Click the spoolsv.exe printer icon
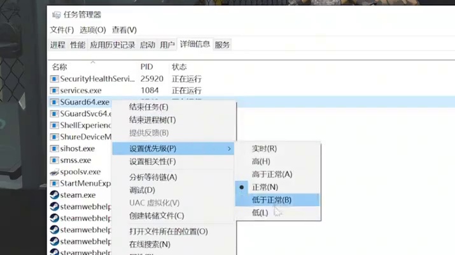 [54, 172]
